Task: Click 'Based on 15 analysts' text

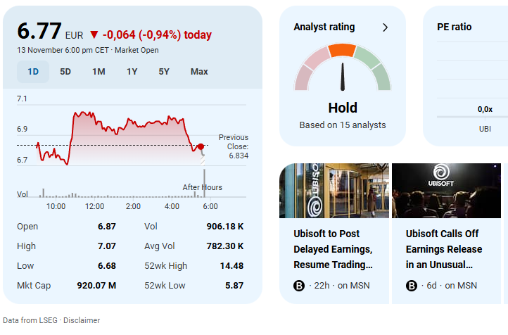Action: click(x=343, y=125)
